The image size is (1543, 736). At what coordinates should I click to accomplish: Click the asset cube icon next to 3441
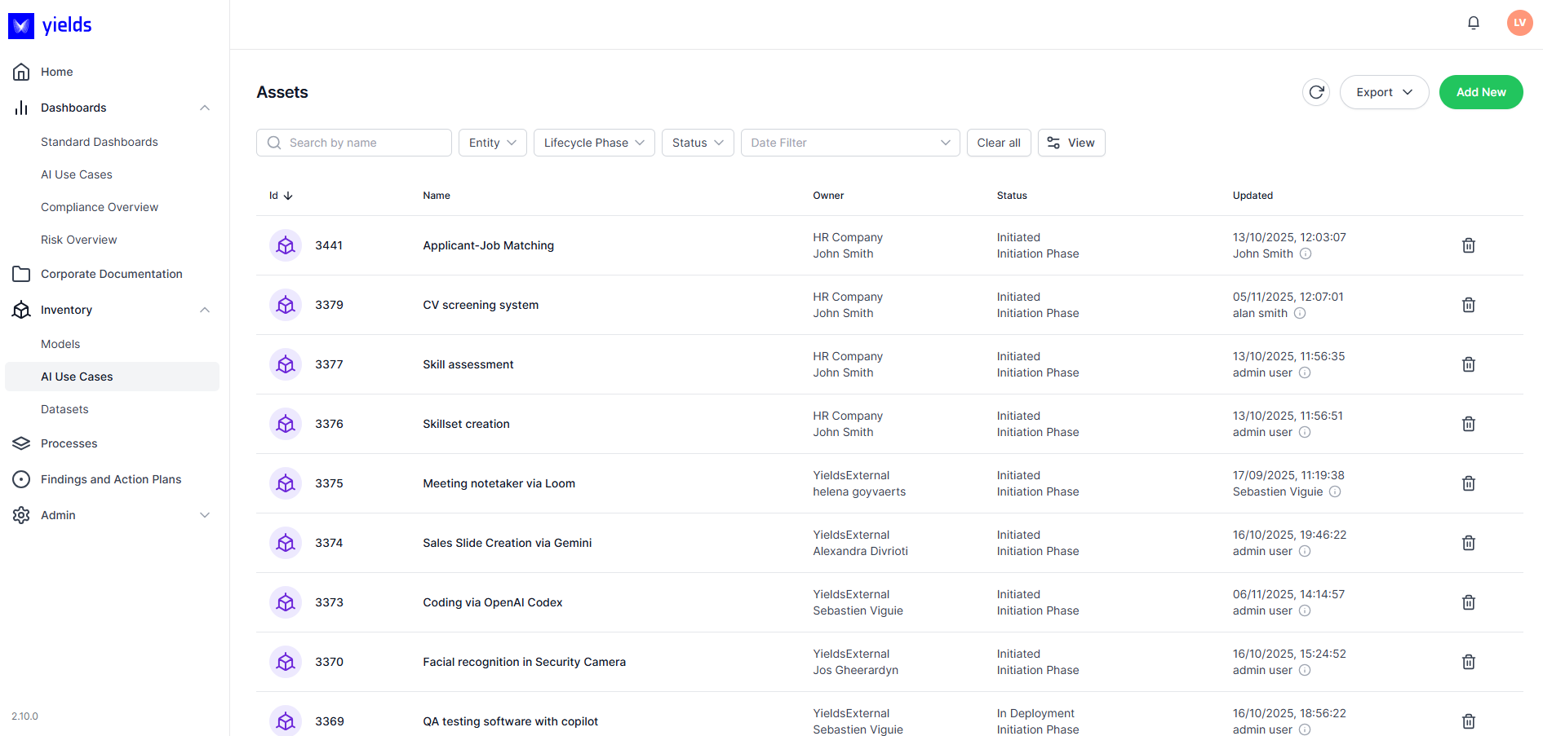tap(285, 245)
